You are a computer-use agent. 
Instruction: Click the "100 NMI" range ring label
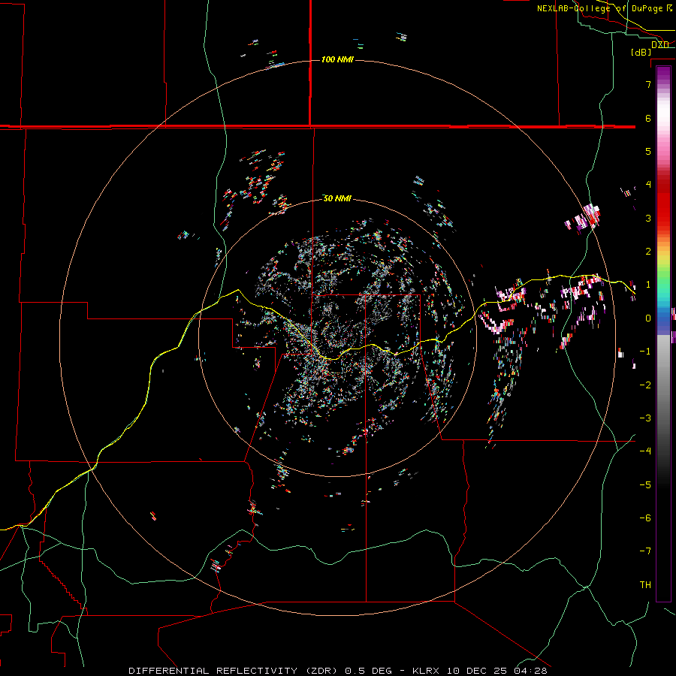[337, 59]
